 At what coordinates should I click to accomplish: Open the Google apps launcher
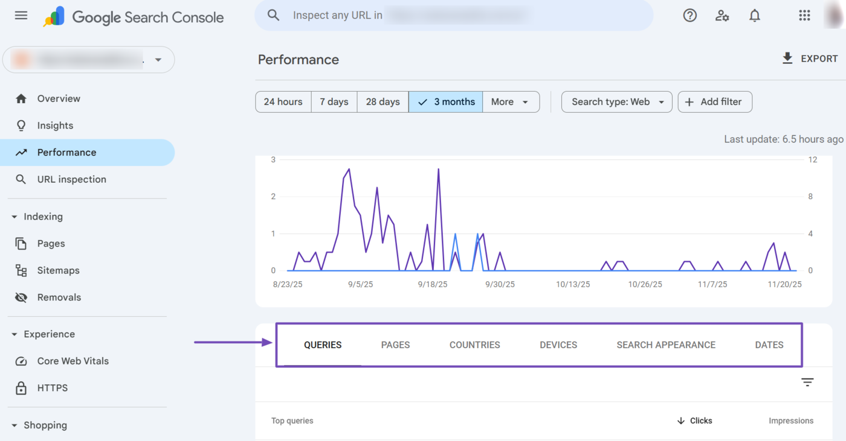(804, 15)
